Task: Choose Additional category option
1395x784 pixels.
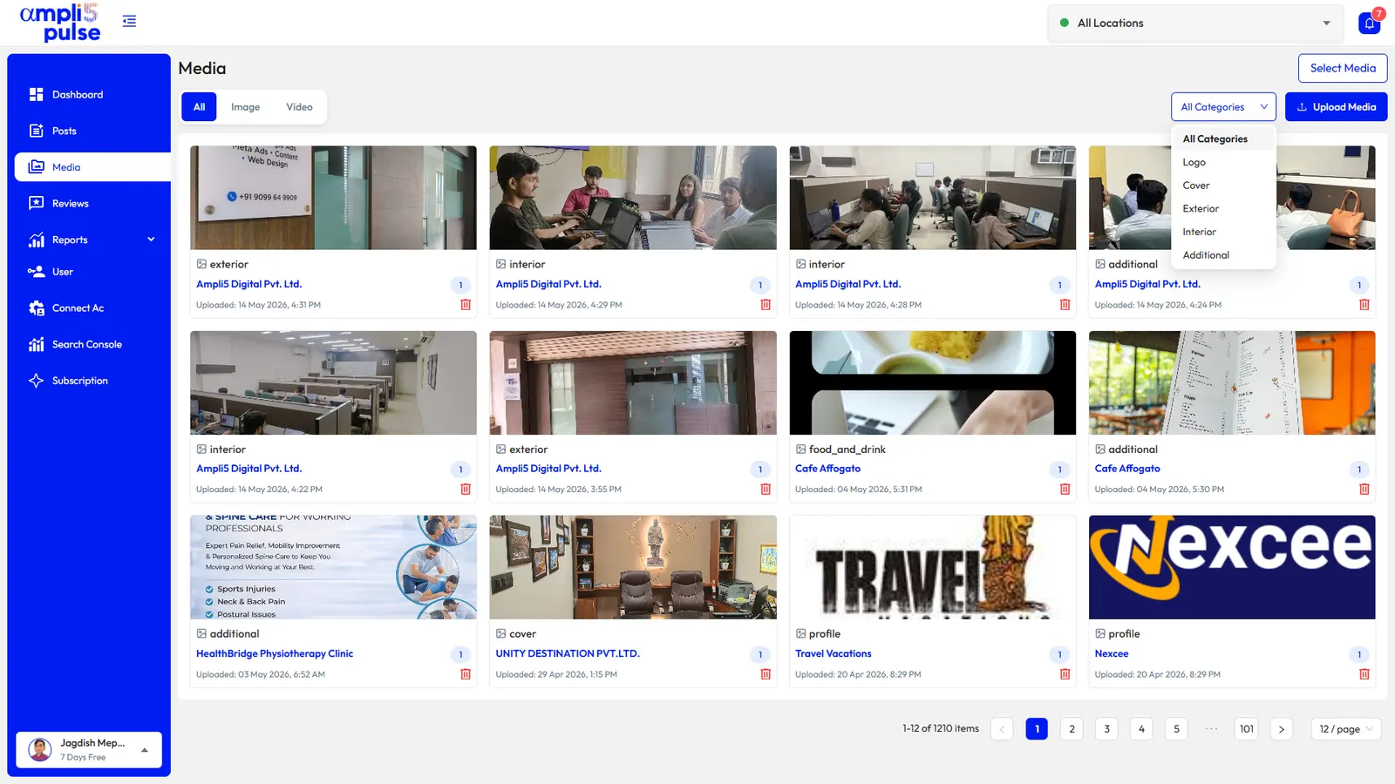Action: click(x=1223, y=255)
